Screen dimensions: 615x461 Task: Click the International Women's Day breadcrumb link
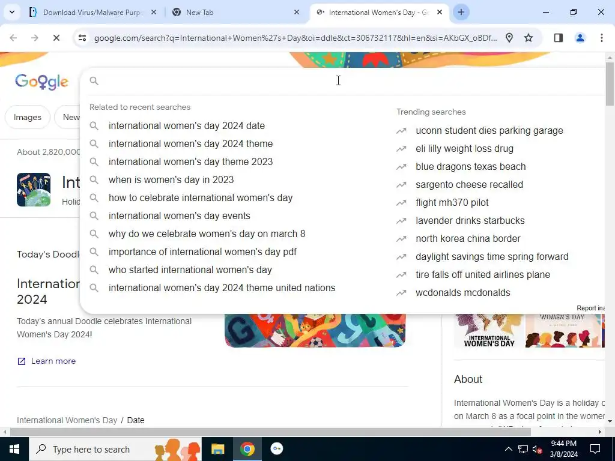67,420
